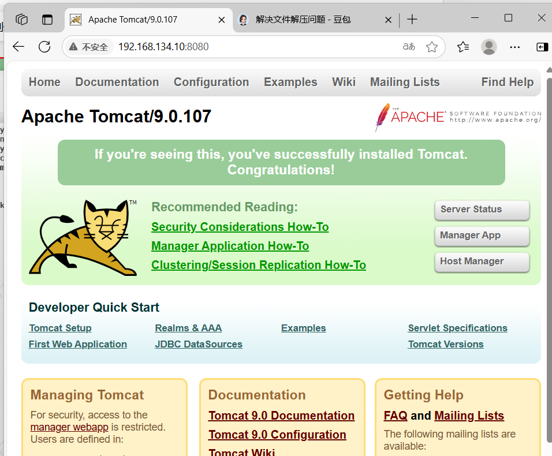
Task: Open Examples link under Developer Quick Start
Action: [x=304, y=328]
